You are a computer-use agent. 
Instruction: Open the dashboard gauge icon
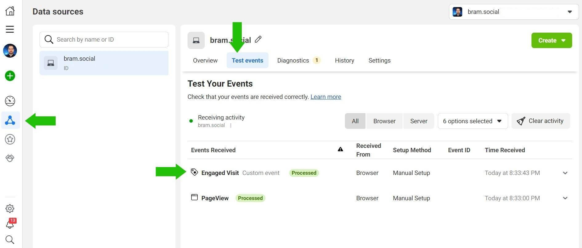pyautogui.click(x=10, y=101)
